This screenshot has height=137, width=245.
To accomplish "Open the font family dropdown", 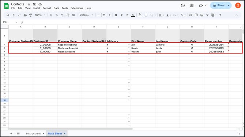I will (86, 15).
